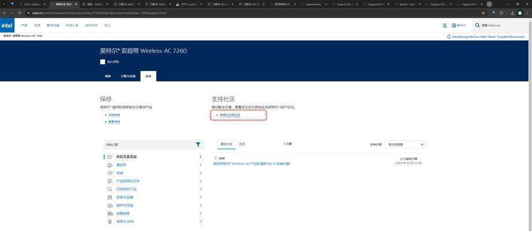Close the active 英特尔 双频带 browser tab
The image size is (532, 231).
pos(75,4)
